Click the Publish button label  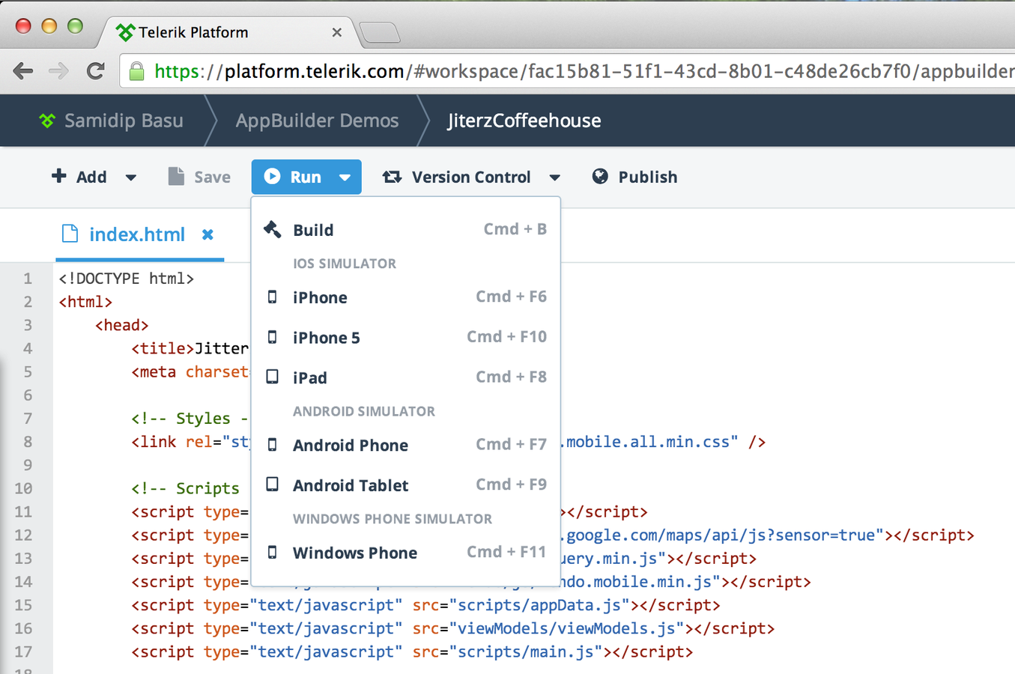(648, 177)
